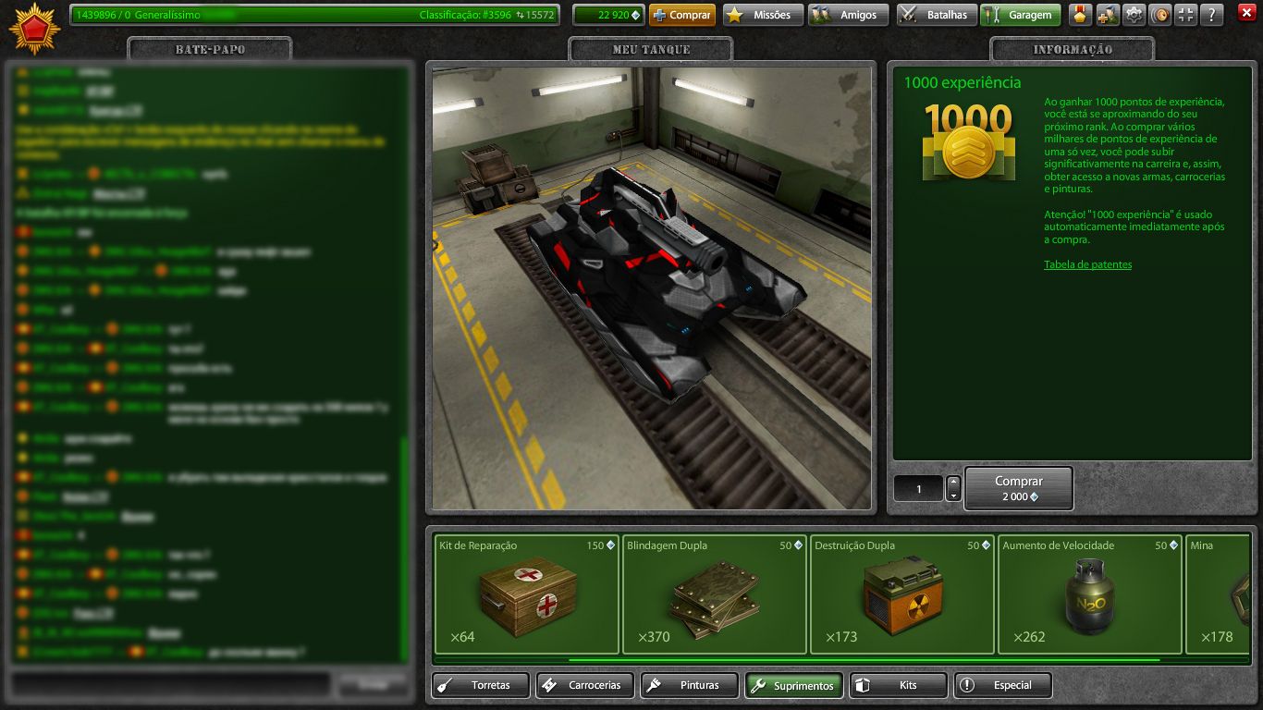The width and height of the screenshot is (1263, 710).
Task: Click the 22 920 crystals balance
Action: [x=607, y=15]
